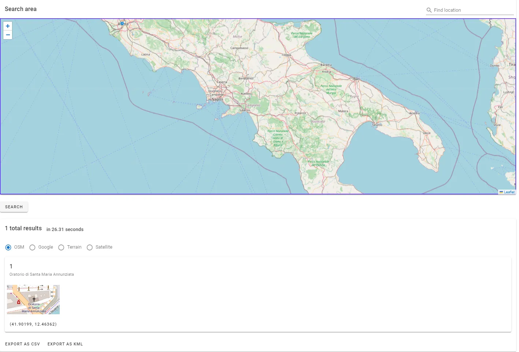Click Napoli on the map
The height and width of the screenshot is (352, 519).
217,99
